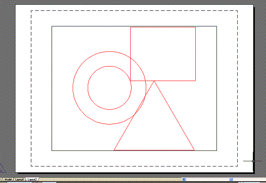This screenshot has width=266, height=183.
Task: Open the Layout1 tab
Action: point(19,179)
